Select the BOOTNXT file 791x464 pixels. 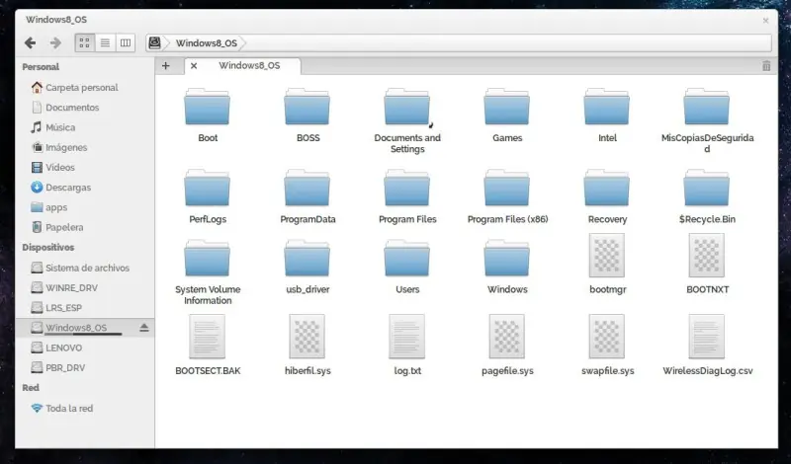coord(707,265)
